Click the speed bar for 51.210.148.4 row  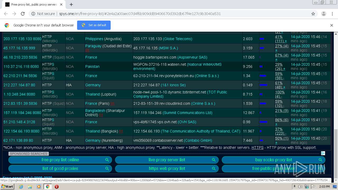(x=263, y=122)
